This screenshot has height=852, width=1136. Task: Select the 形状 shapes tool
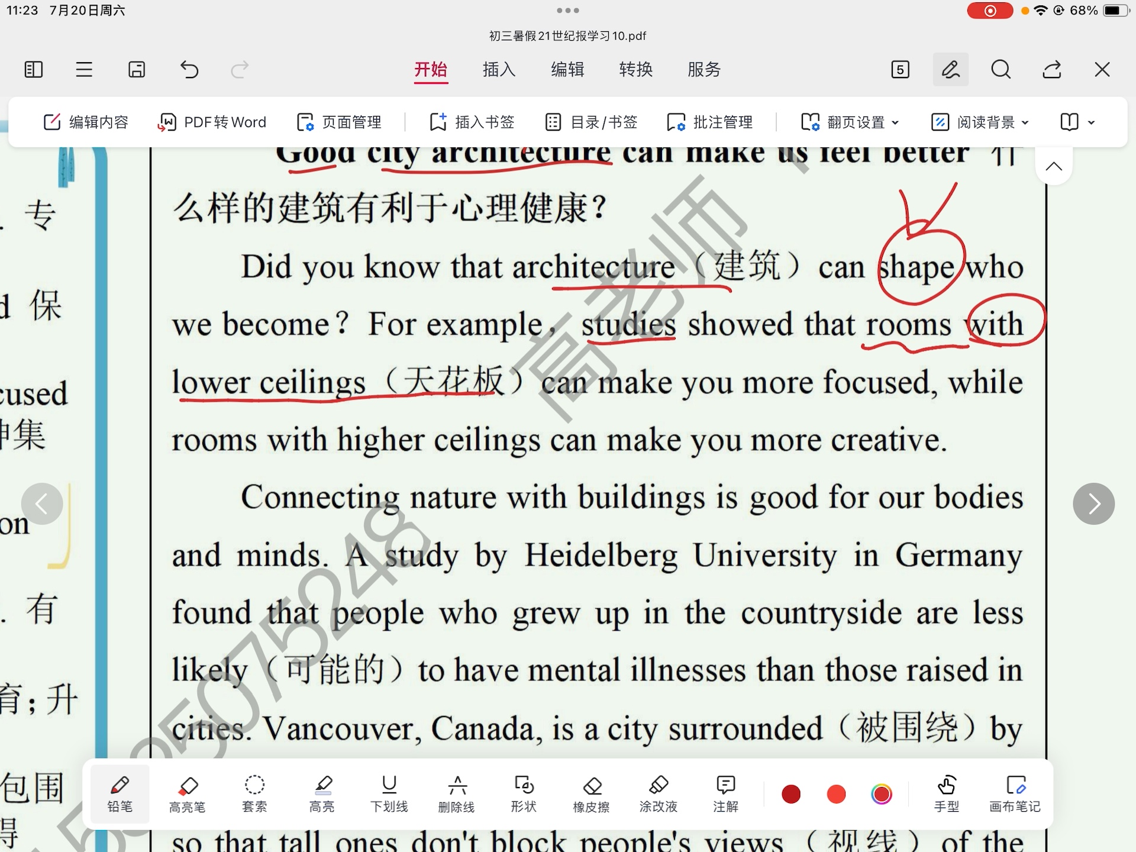(524, 793)
